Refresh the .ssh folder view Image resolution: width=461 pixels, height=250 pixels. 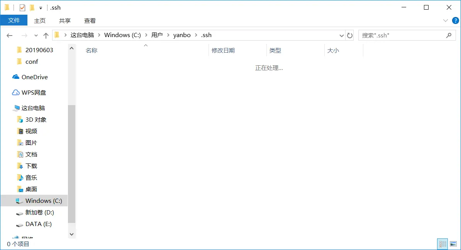[x=350, y=35]
